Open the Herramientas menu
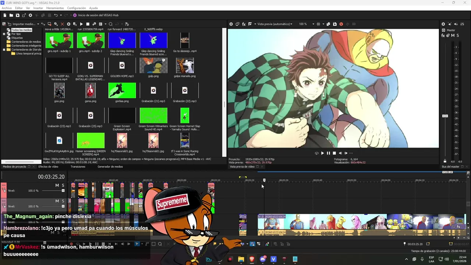The width and height of the screenshot is (471, 265). pos(55,8)
